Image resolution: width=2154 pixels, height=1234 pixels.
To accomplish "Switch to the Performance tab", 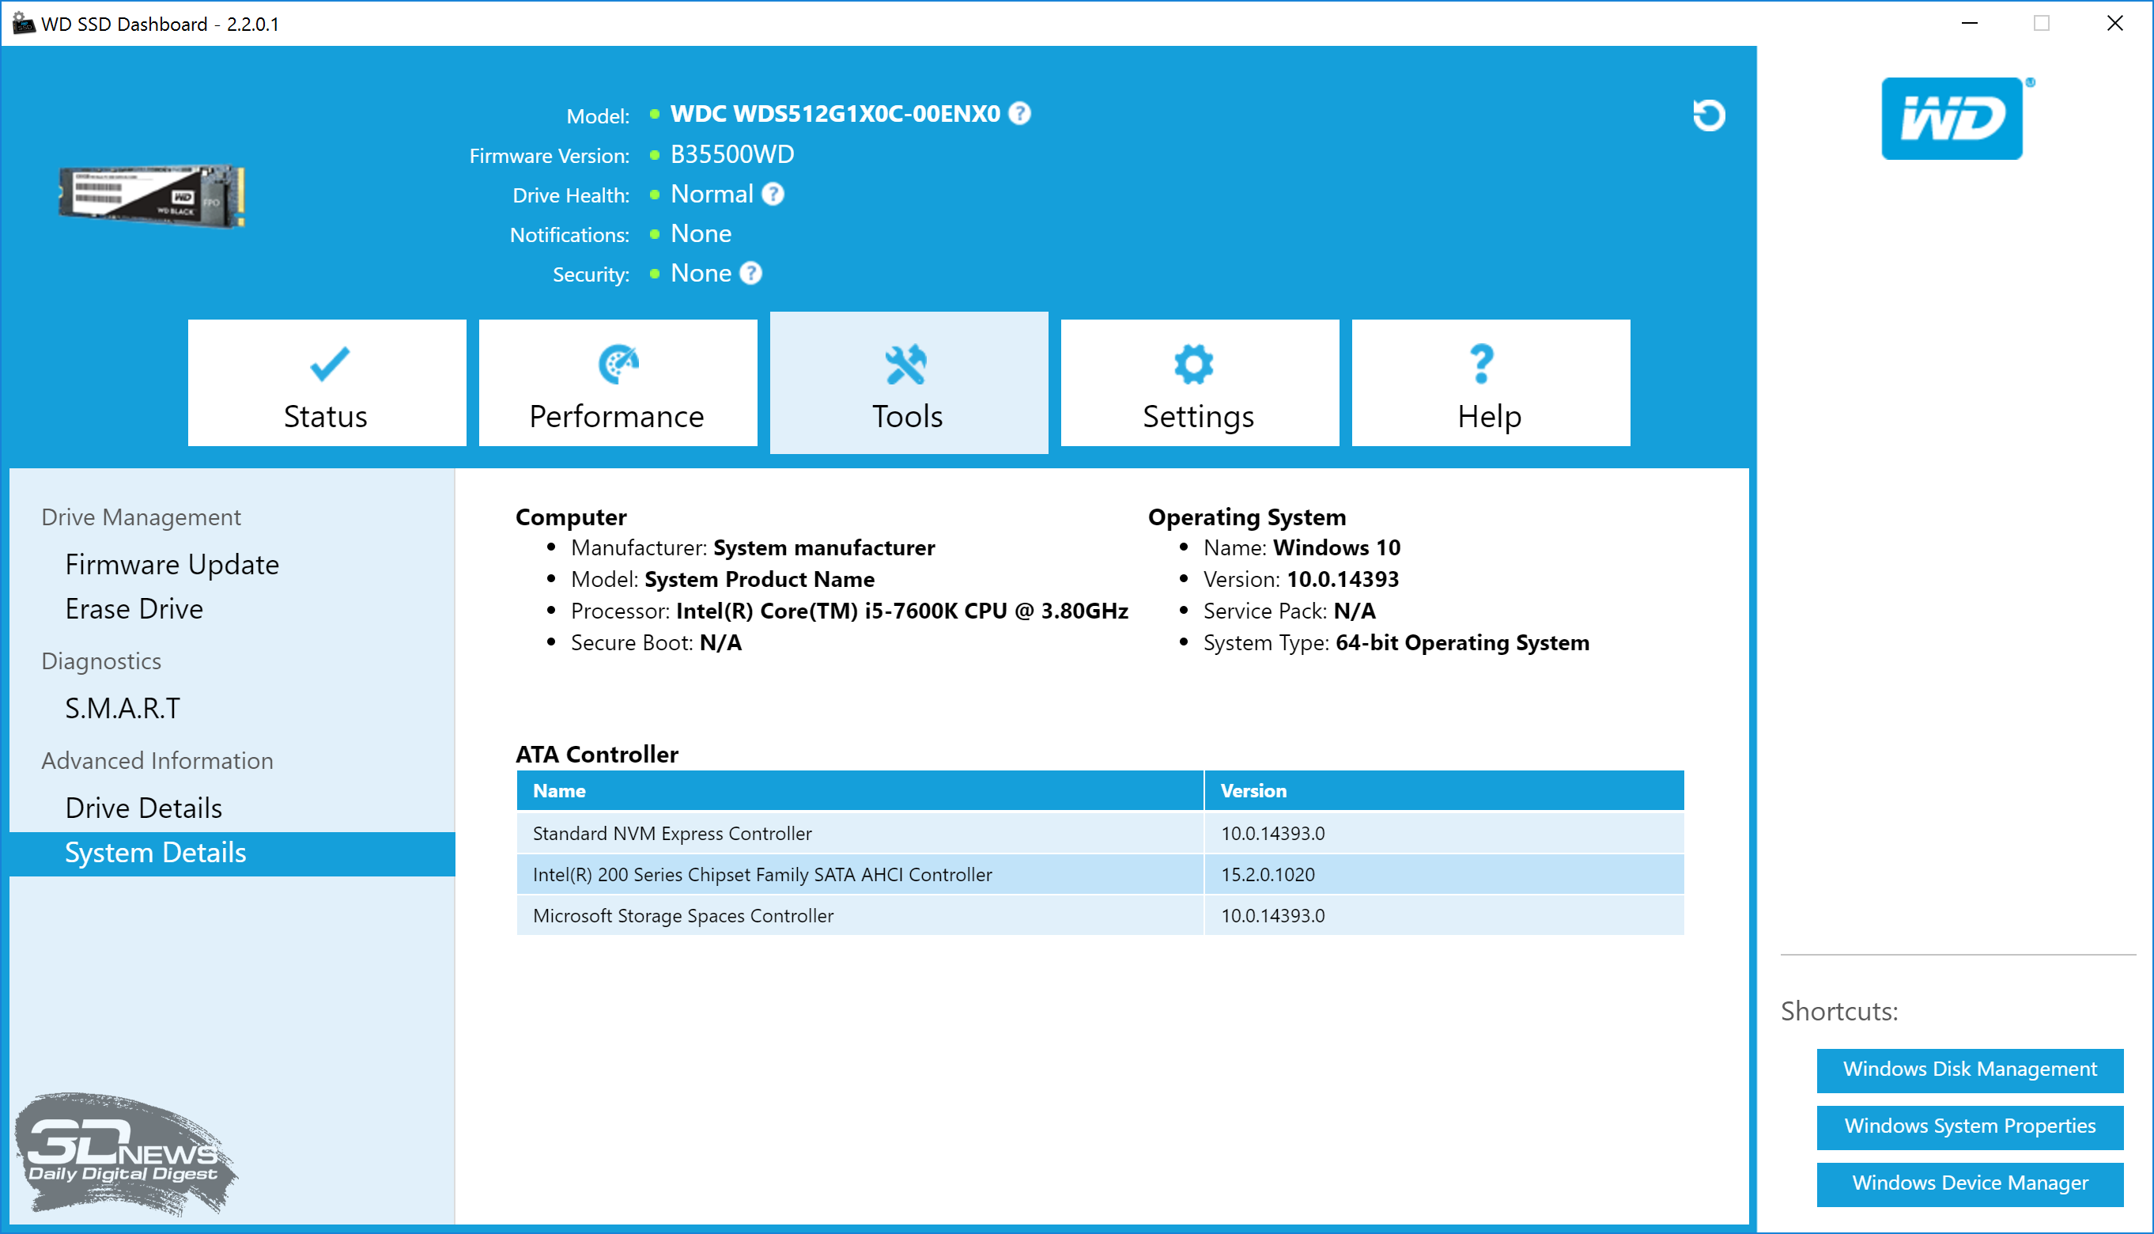I will tap(618, 383).
